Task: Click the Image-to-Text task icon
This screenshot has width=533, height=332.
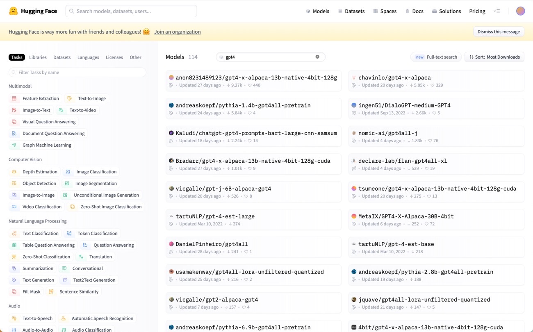Action: click(14, 110)
